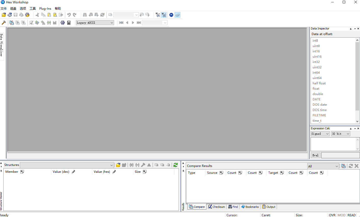Image resolution: width=360 pixels, height=217 pixels.
Task: Open the Plug-Ins menu
Action: [x=45, y=9]
